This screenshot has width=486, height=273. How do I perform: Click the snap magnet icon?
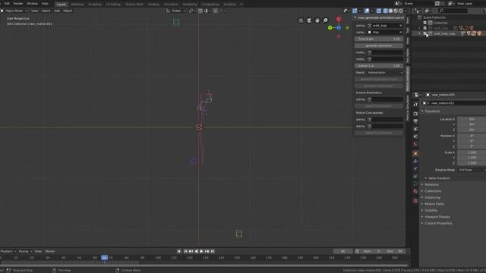pyautogui.click(x=200, y=11)
